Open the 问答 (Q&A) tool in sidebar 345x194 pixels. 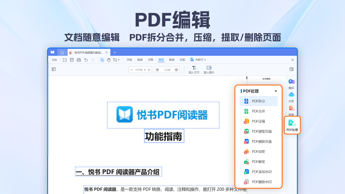click(x=291, y=97)
